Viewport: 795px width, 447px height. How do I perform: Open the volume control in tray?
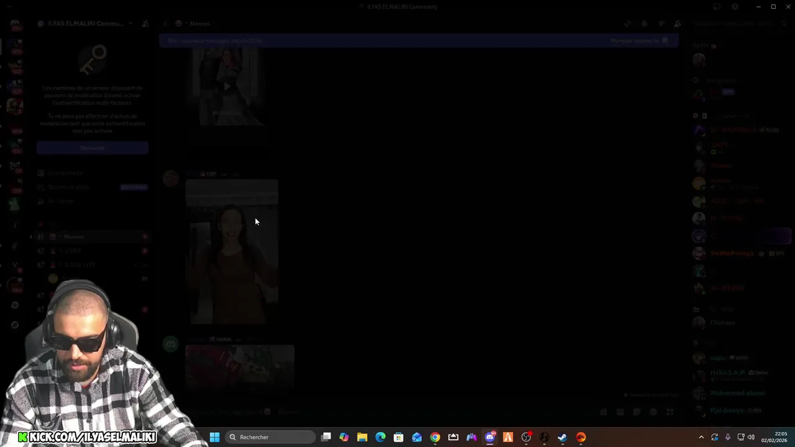coord(751,437)
